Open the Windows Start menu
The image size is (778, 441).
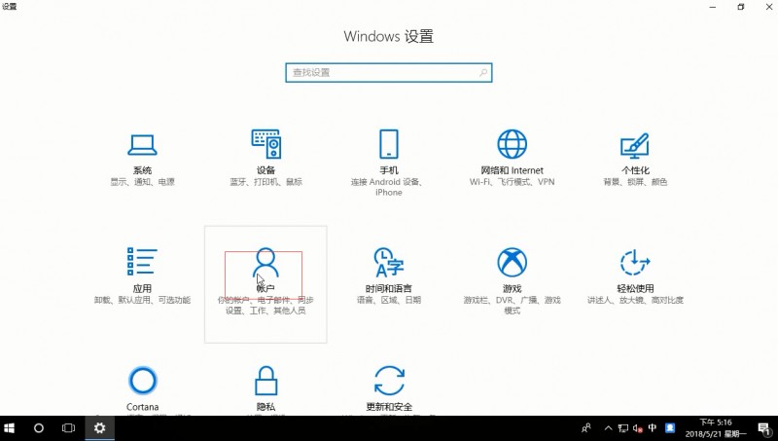coord(9,428)
